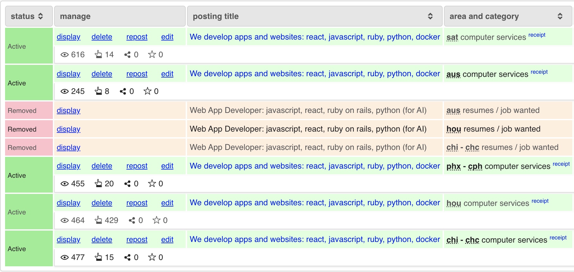
Task: Display the removed hou resumes posting
Action: (x=68, y=129)
